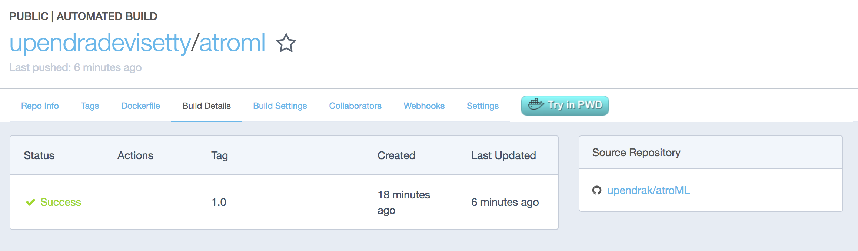Click the Tag column header
Image resolution: width=858 pixels, height=251 pixels.
(x=219, y=156)
